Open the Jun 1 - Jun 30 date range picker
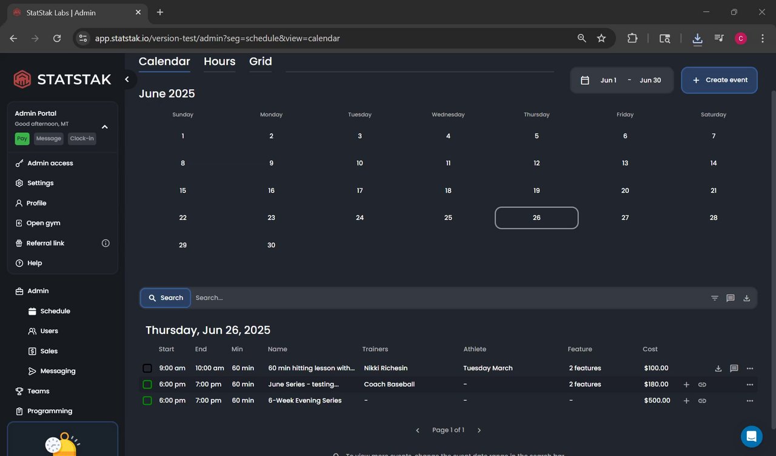The height and width of the screenshot is (456, 776). tap(622, 80)
